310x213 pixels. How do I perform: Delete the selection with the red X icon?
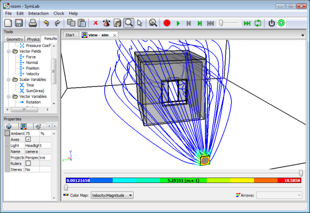(95, 23)
